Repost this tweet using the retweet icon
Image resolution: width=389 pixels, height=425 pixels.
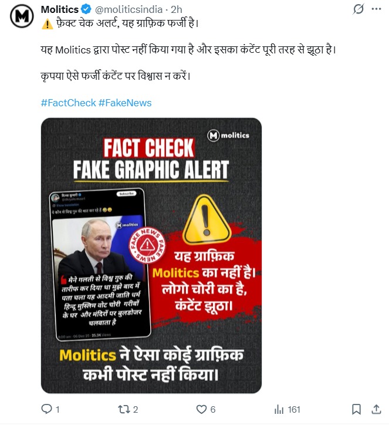click(124, 409)
